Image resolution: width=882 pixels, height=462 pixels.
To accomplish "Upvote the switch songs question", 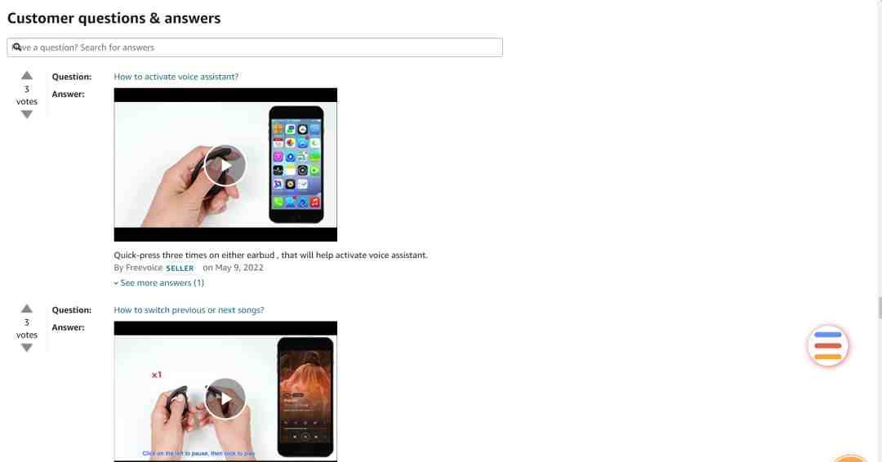I will pos(26,309).
